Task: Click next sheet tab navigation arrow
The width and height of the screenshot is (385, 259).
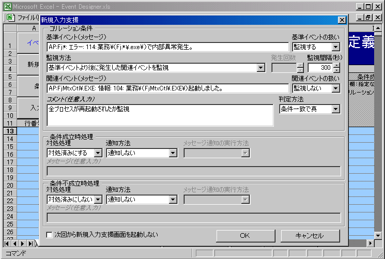Action: pos(22,243)
